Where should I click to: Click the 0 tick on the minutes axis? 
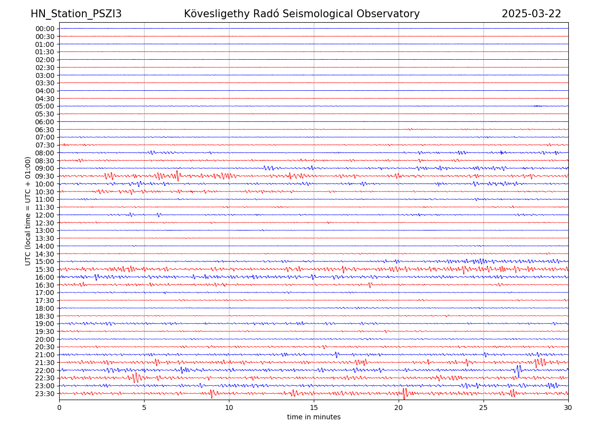tap(59, 407)
